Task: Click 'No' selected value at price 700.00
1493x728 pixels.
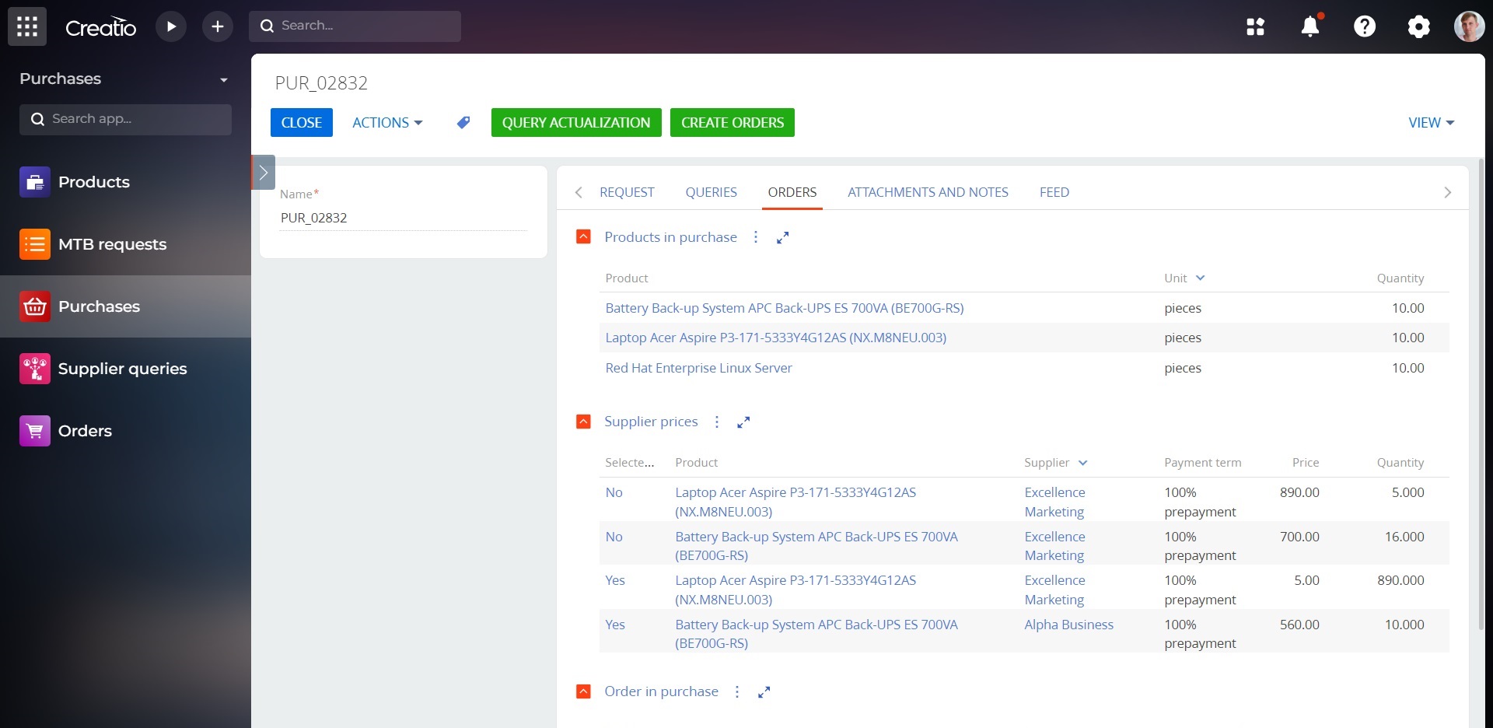Action: (614, 537)
